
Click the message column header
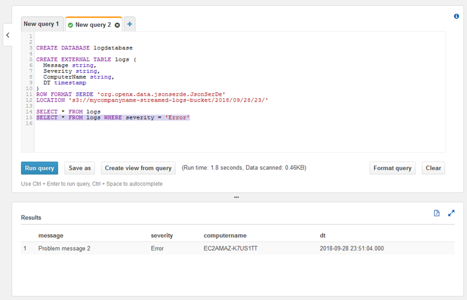[51, 235]
